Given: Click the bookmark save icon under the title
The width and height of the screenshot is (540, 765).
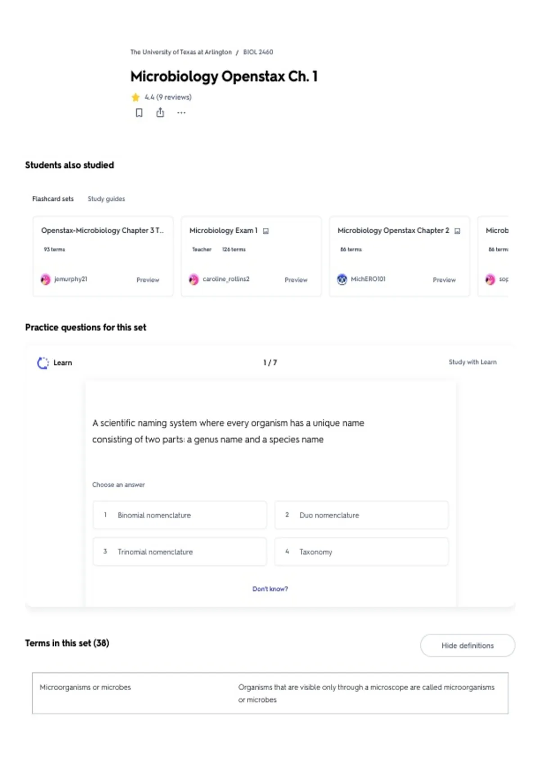Looking at the screenshot, I should pyautogui.click(x=139, y=112).
